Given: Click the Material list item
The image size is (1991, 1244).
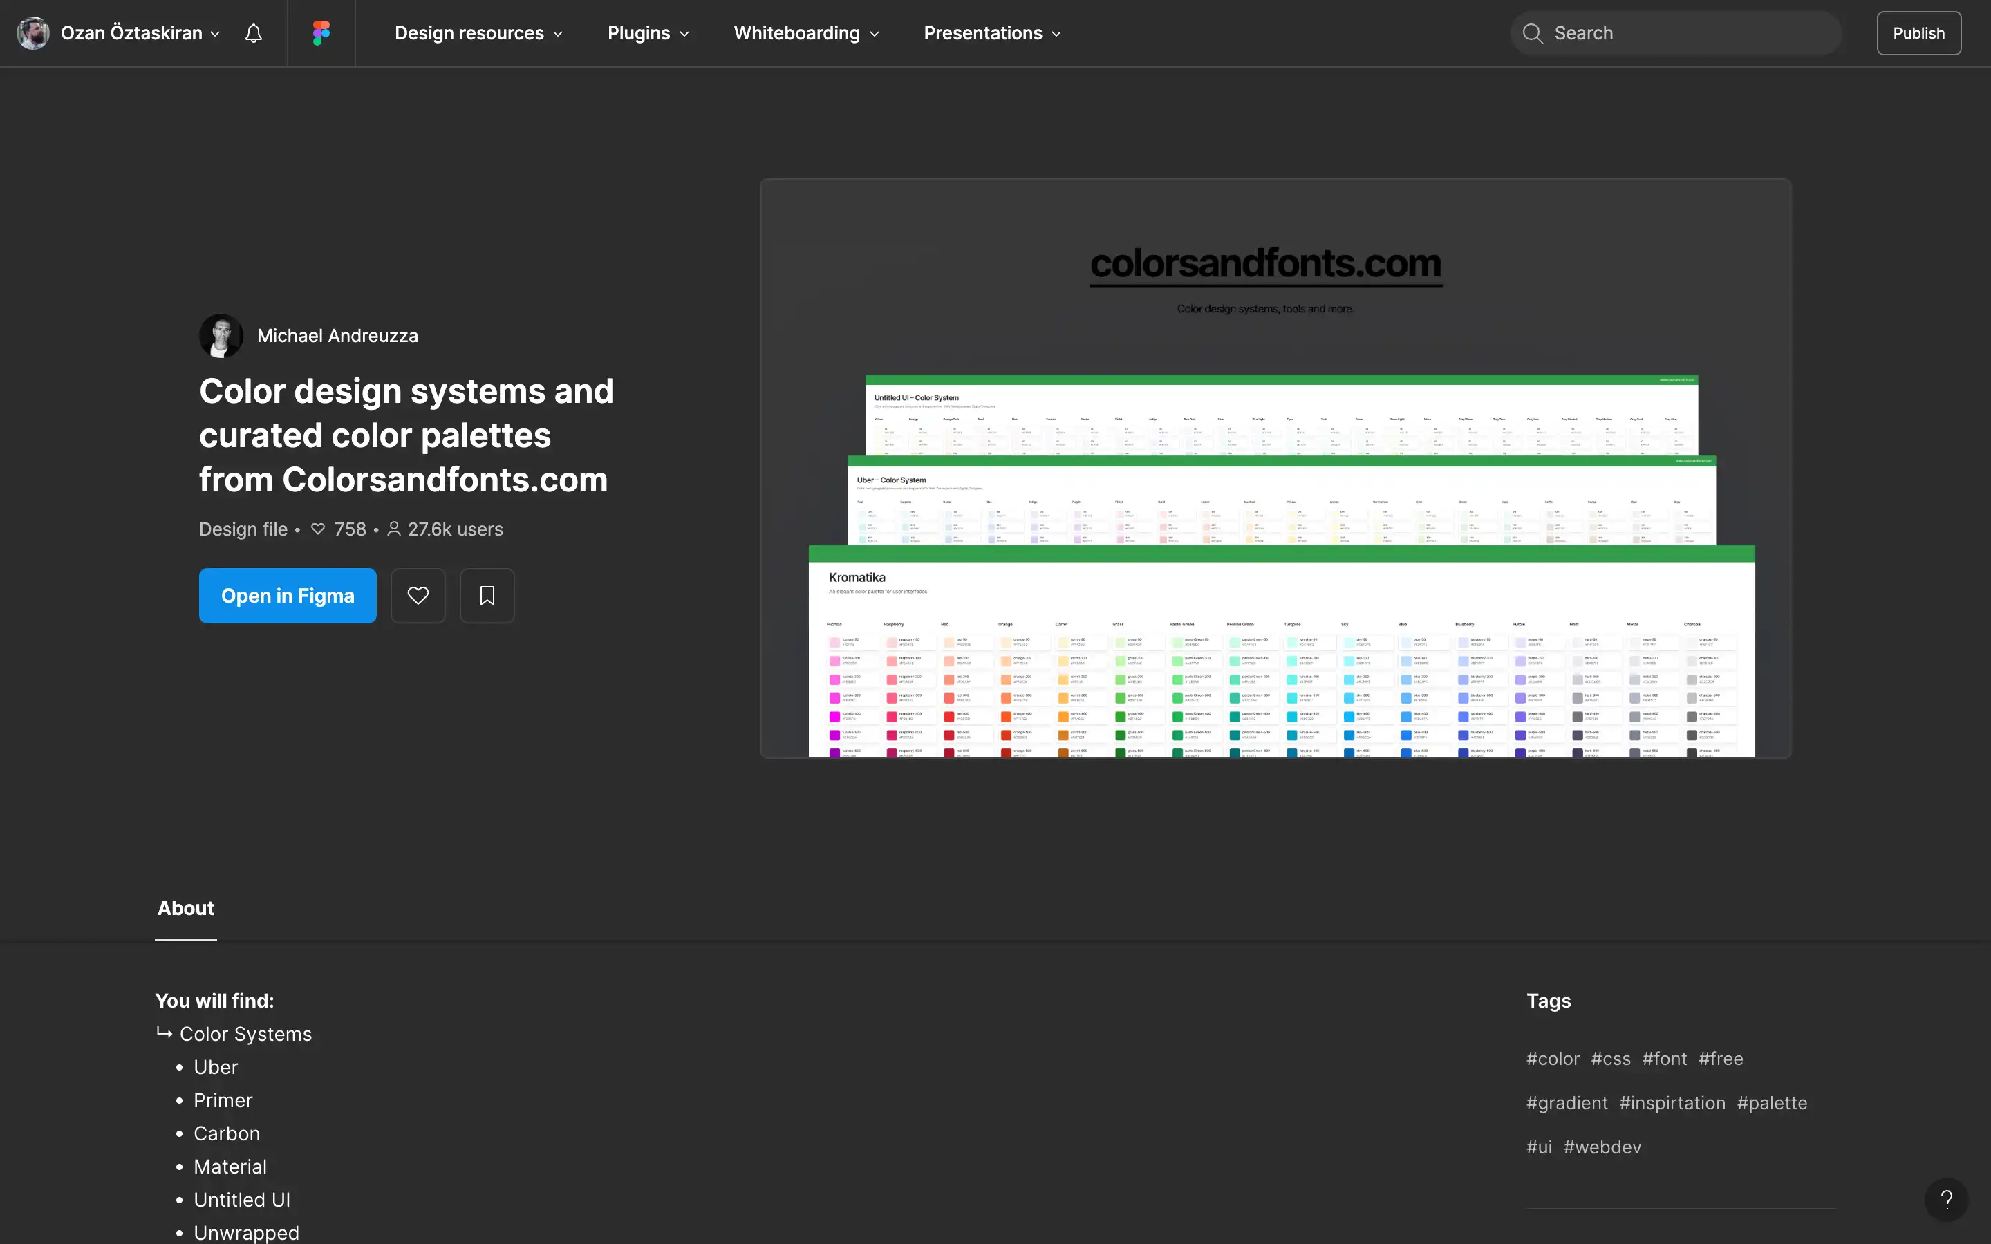Looking at the screenshot, I should pos(230,1167).
